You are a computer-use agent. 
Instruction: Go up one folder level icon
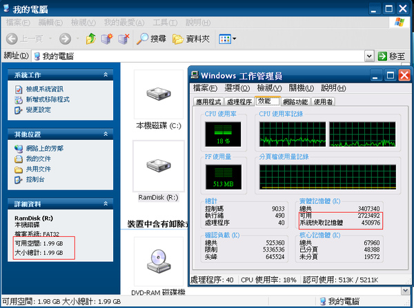tap(91, 39)
